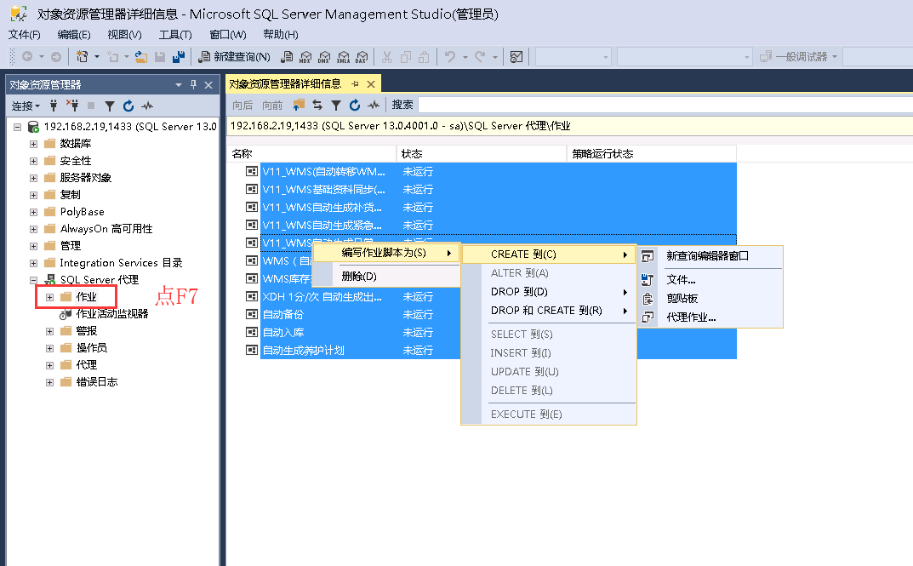Click the New Query (新建查询) toolbar button
The image size is (913, 566).
coord(234,56)
